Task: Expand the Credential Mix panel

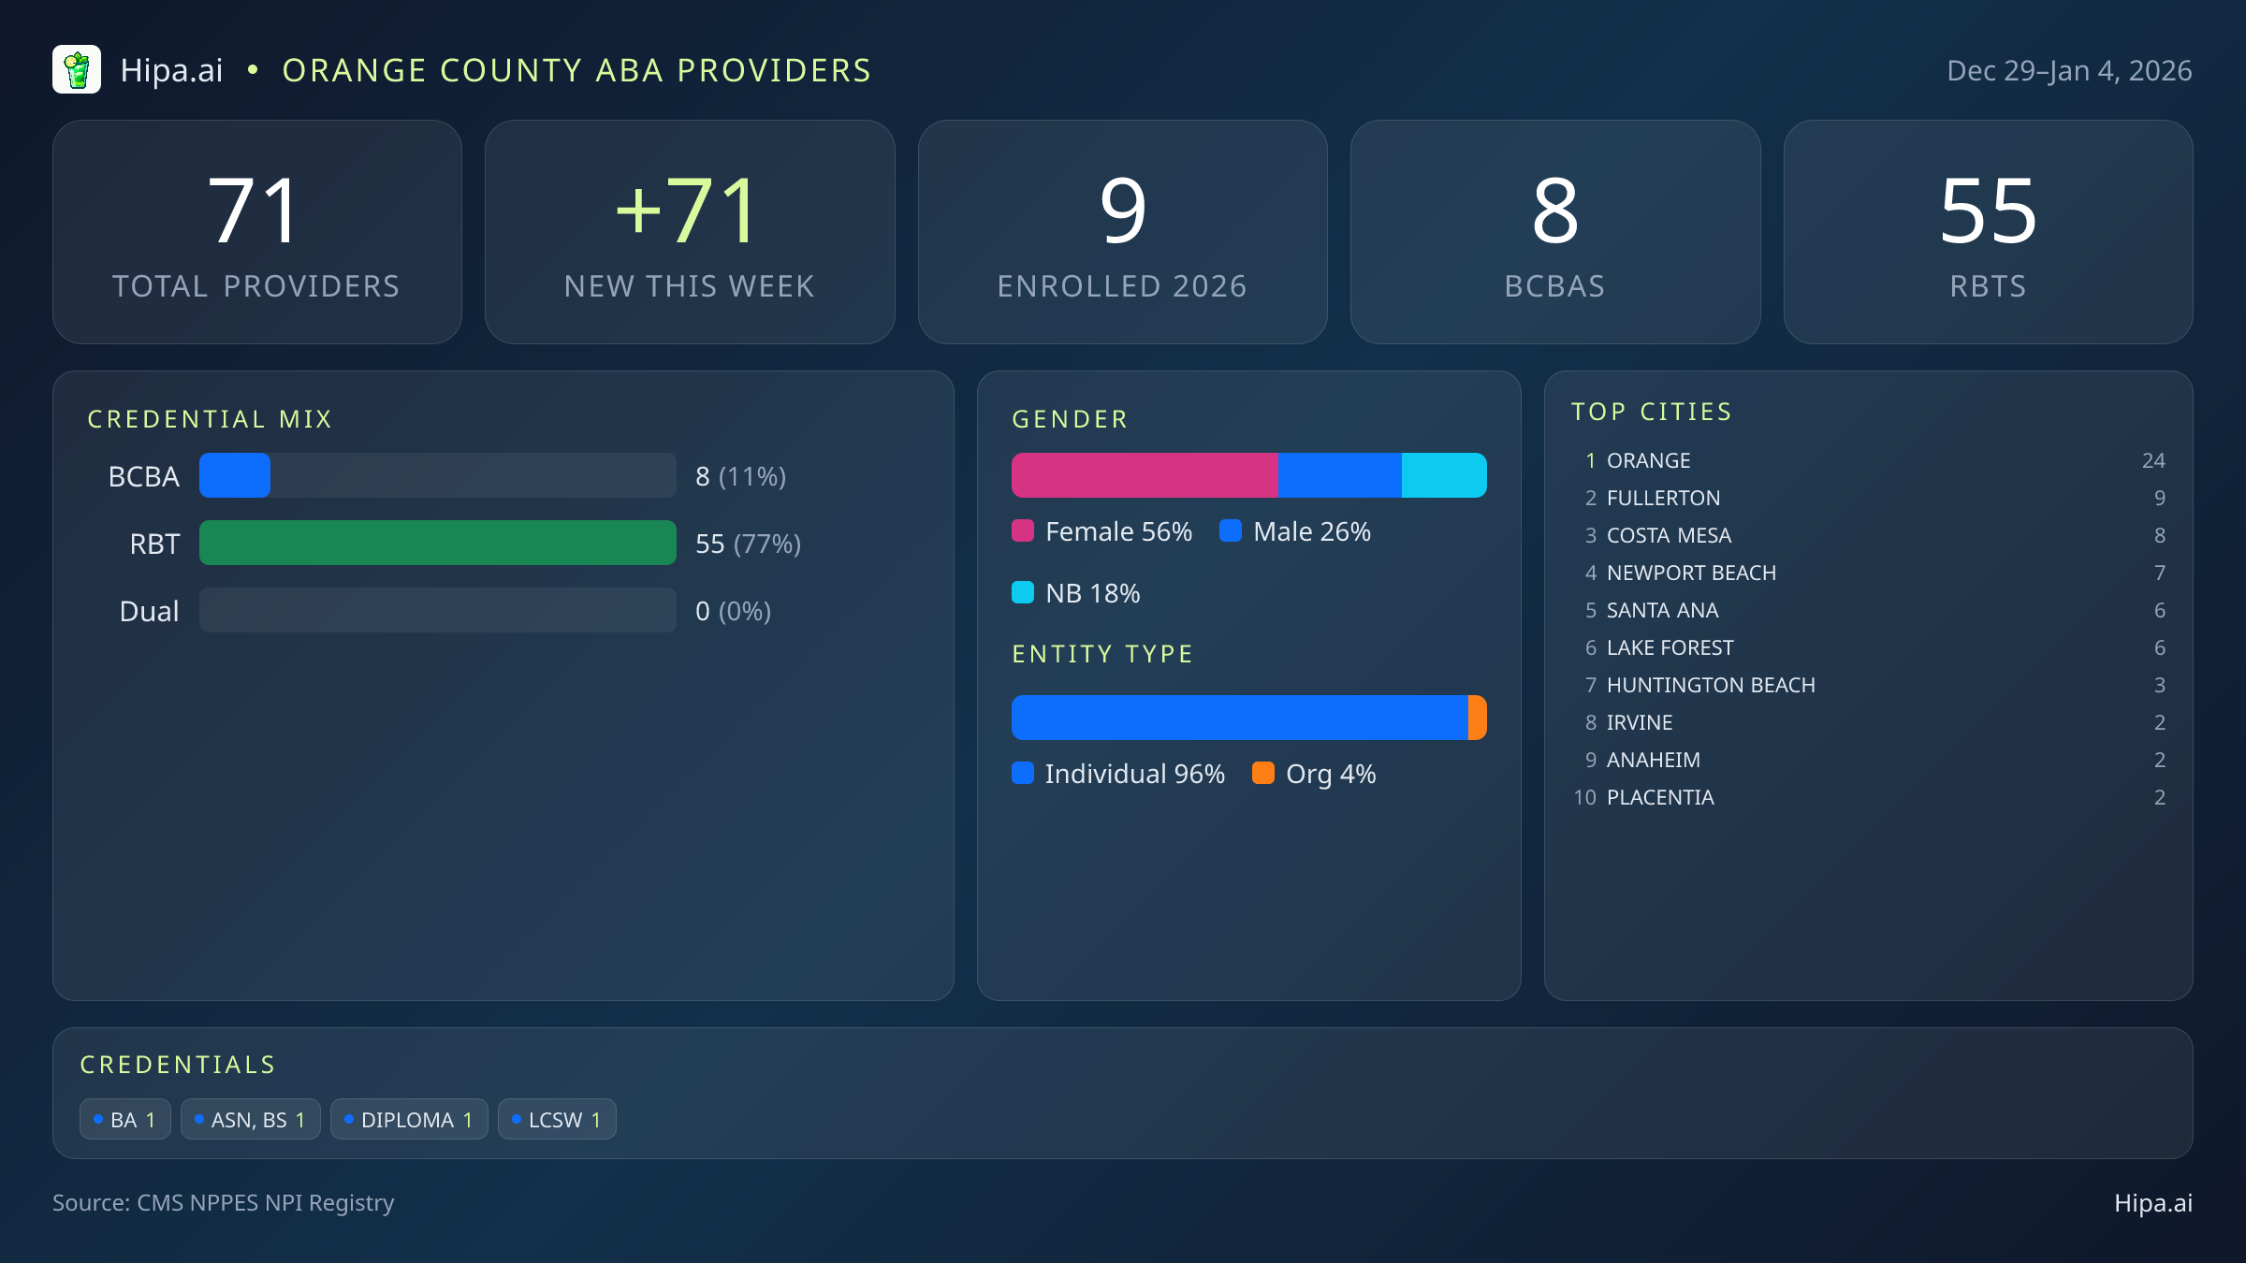Action: pos(210,418)
